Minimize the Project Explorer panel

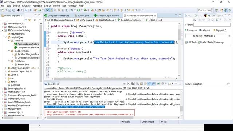(35, 15)
